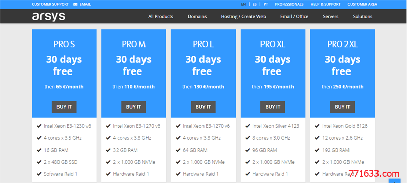407x183 pixels.
Task: Expand the Email / Office menu
Action: click(295, 17)
